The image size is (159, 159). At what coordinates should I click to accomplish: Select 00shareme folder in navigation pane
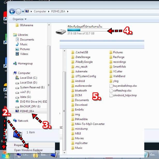point(25,25)
